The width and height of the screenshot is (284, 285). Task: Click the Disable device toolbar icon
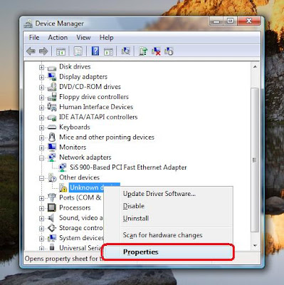click(x=169, y=51)
